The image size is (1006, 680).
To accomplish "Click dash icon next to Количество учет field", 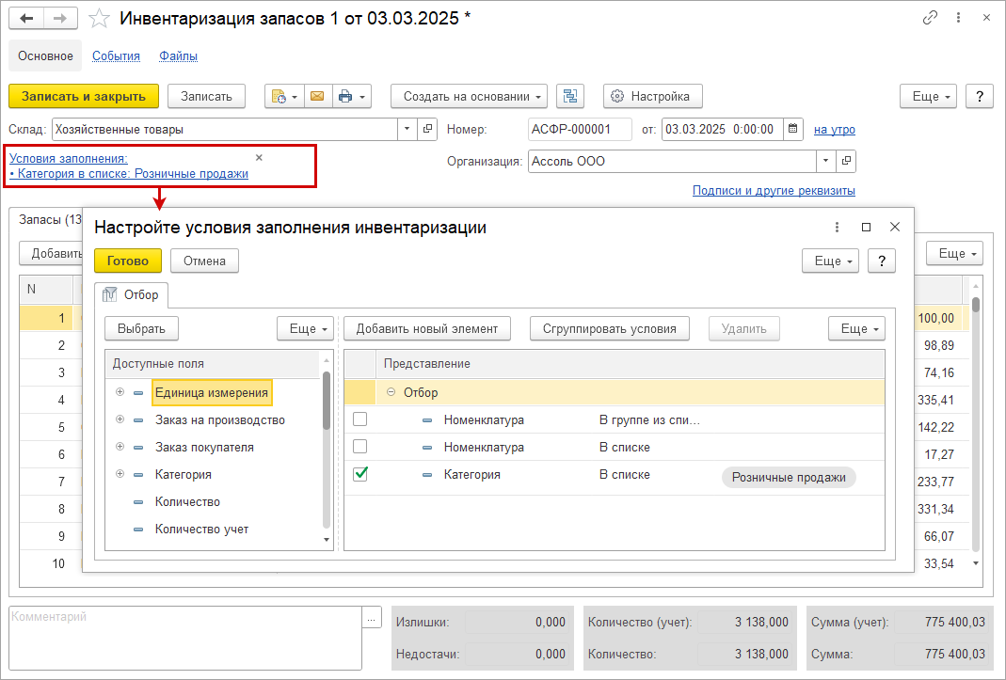I will point(138,530).
